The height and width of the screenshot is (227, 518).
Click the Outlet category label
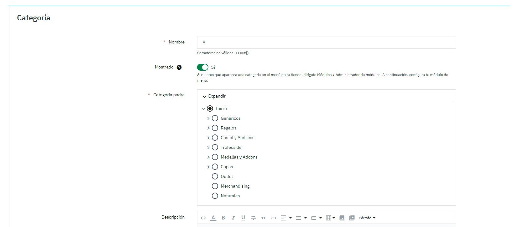click(227, 176)
